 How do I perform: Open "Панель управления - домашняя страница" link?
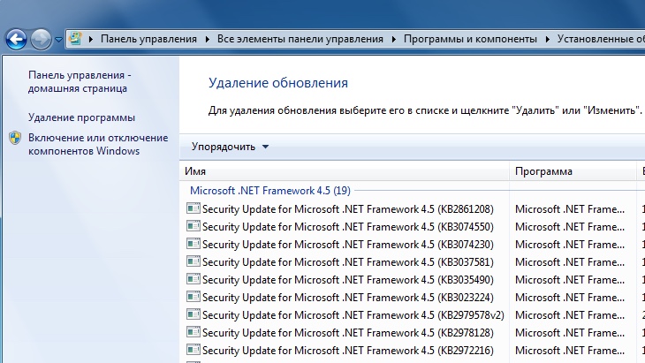pyautogui.click(x=79, y=82)
